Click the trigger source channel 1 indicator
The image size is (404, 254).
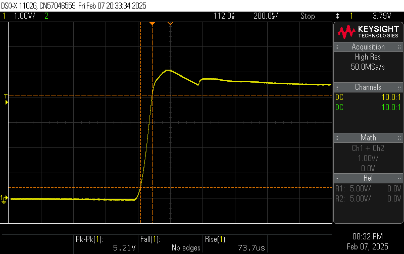coord(351,16)
